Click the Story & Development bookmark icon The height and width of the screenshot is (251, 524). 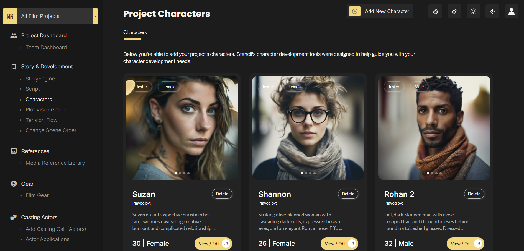(x=14, y=67)
